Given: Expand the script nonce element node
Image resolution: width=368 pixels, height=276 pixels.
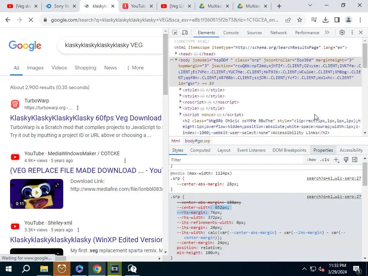Looking at the screenshot, I should point(180,114).
